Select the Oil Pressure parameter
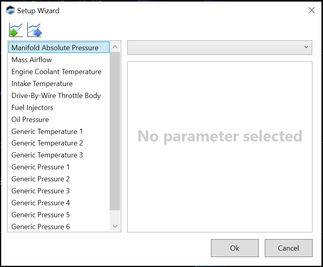Screen dimensions: 323x267 point(30,120)
